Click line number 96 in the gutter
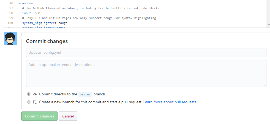 pos(11,3)
